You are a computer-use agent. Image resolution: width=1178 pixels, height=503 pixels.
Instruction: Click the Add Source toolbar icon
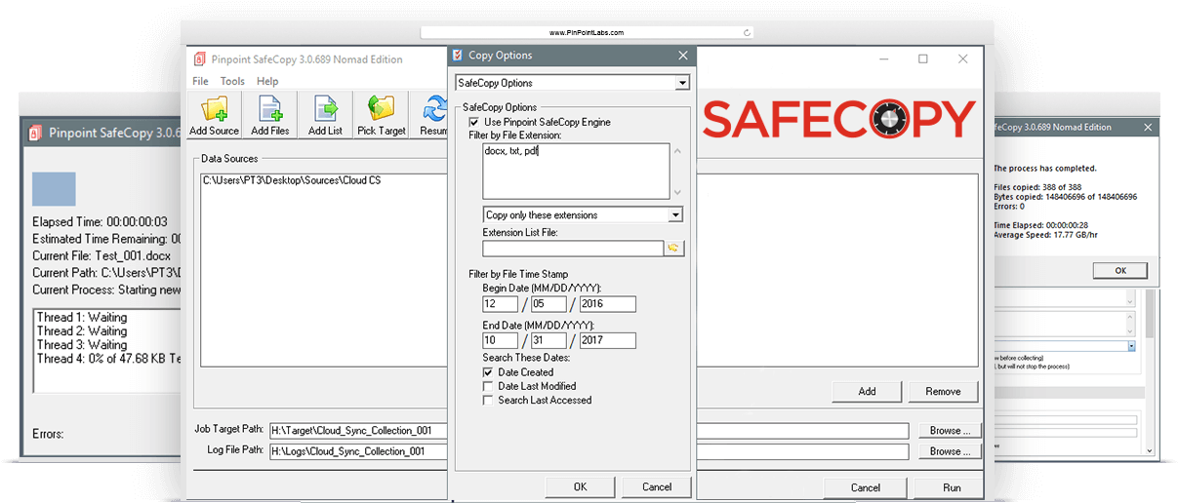[214, 110]
